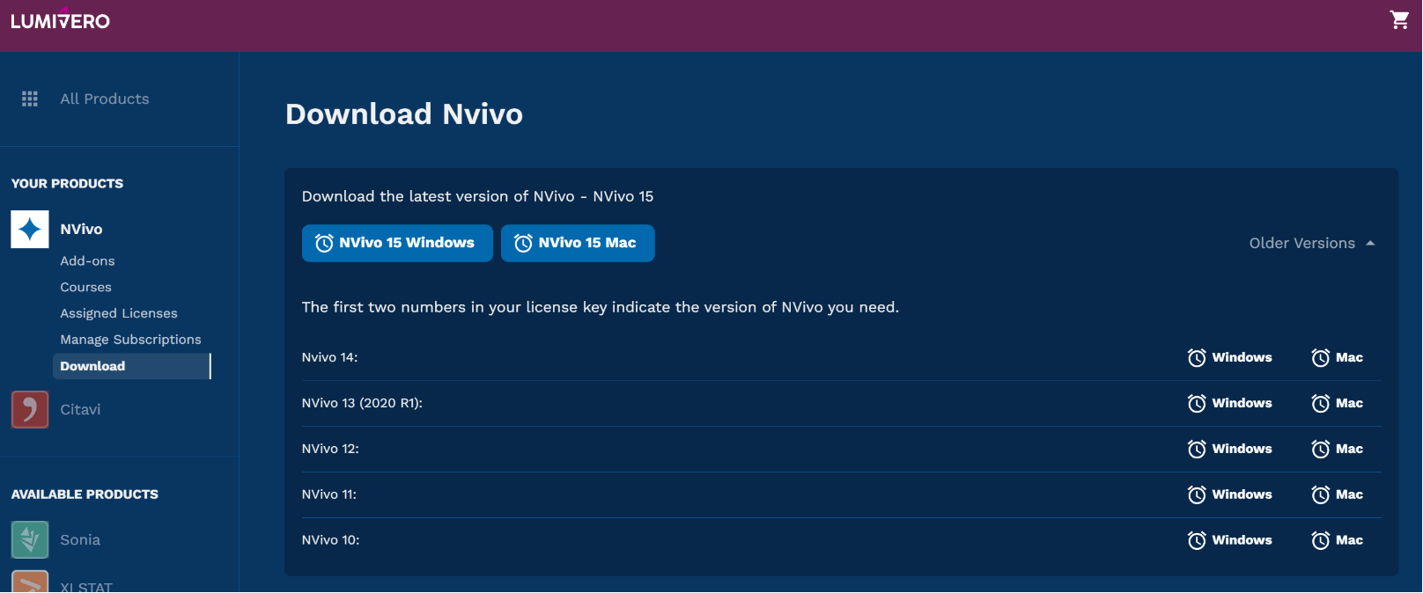1423x593 pixels.
Task: Download NVivo 11 for Windows
Action: click(1230, 494)
